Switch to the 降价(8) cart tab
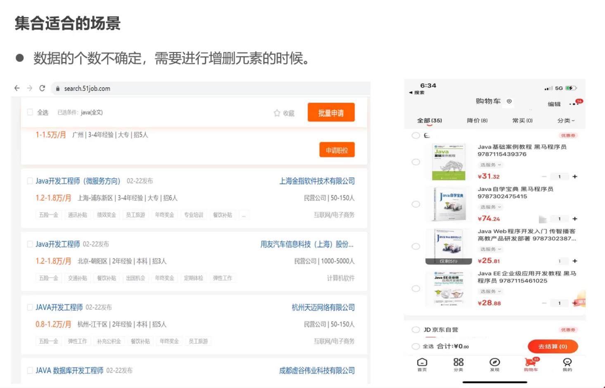This screenshot has width=605, height=388. (477, 120)
